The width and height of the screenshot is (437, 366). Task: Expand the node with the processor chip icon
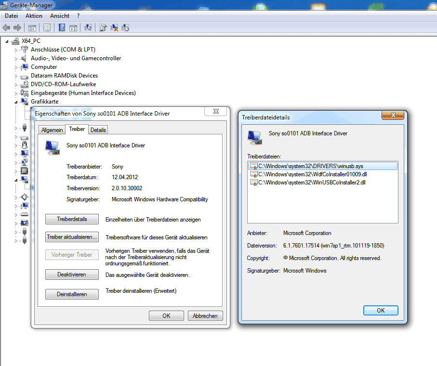pos(16,171)
